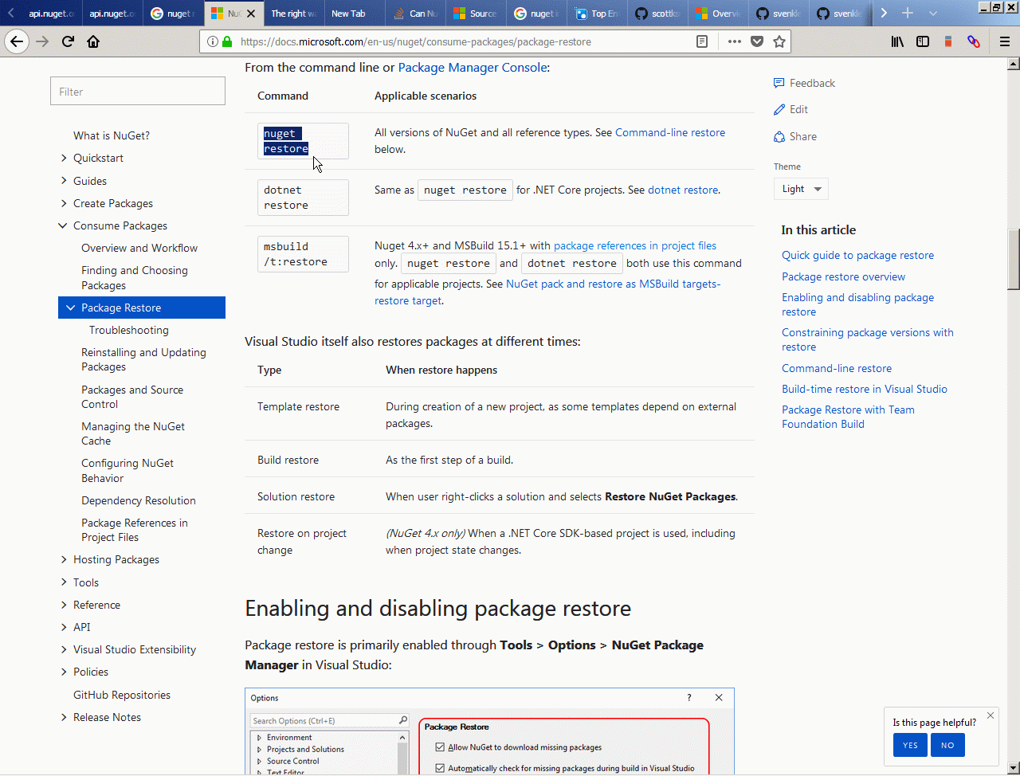Screen dimensions: 1020x776
Task: Expand the Quickstart section
Action: pos(64,158)
